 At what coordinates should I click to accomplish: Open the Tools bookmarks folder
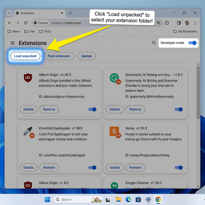(x=45, y=31)
